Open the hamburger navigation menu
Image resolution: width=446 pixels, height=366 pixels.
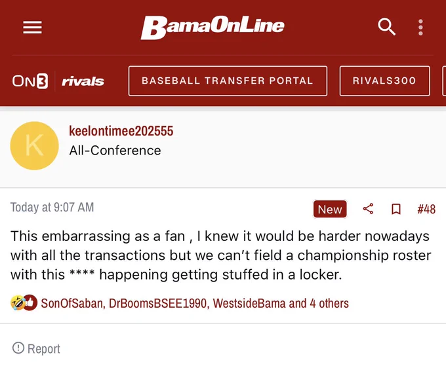[x=32, y=27]
